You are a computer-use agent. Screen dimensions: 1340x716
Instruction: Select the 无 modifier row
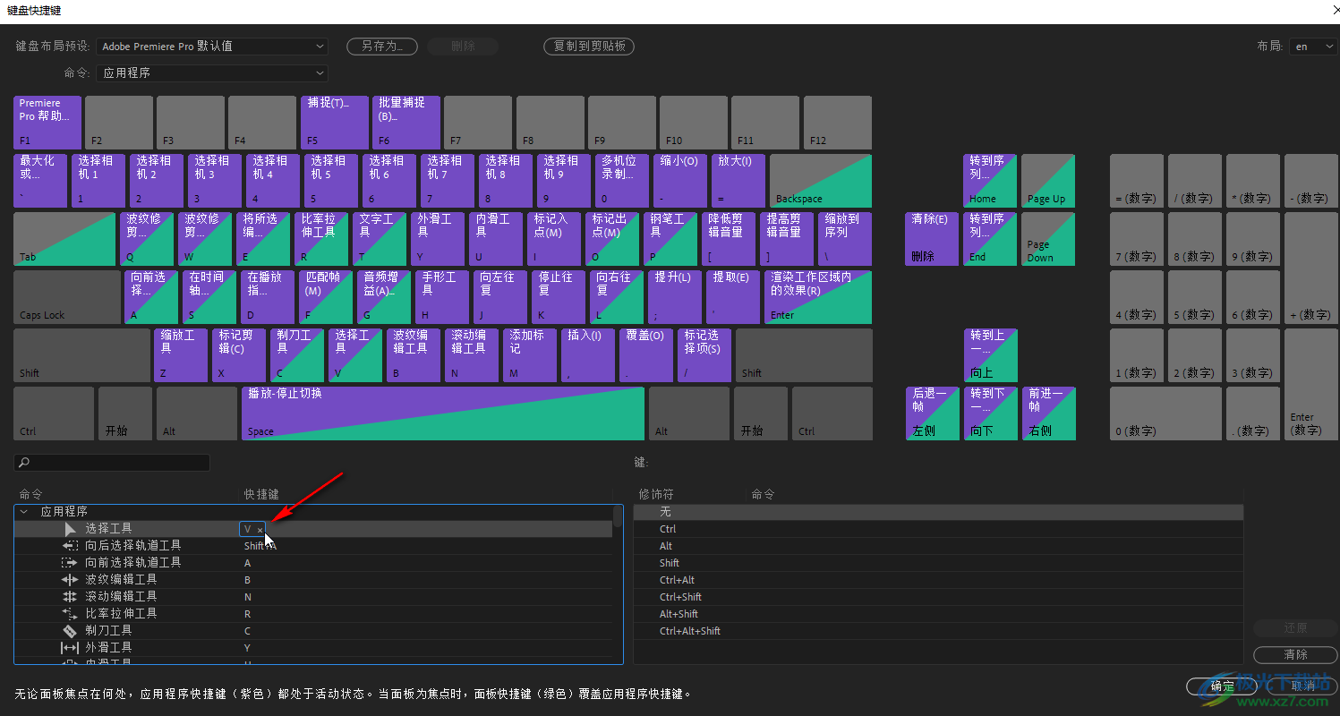pyautogui.click(x=938, y=512)
